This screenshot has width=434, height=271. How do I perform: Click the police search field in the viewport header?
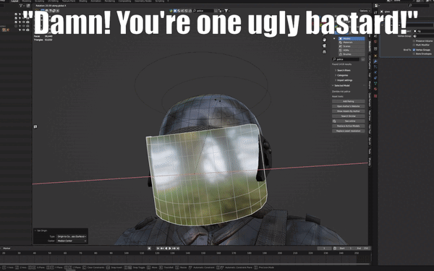coord(203,11)
